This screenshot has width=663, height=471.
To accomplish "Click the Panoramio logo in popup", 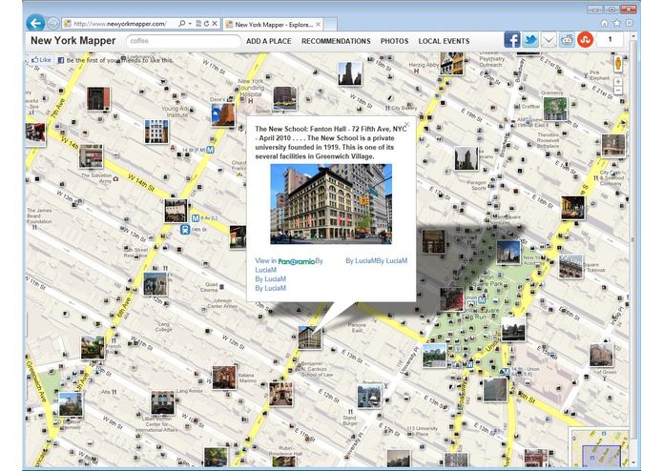I will (x=297, y=261).
